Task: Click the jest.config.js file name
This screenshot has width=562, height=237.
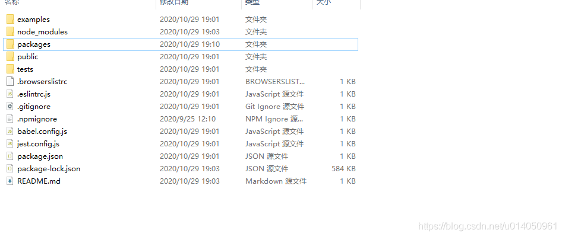Action: 39,144
